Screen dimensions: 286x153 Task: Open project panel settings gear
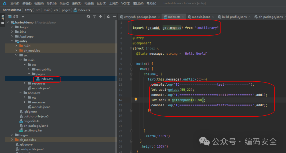point(108,17)
